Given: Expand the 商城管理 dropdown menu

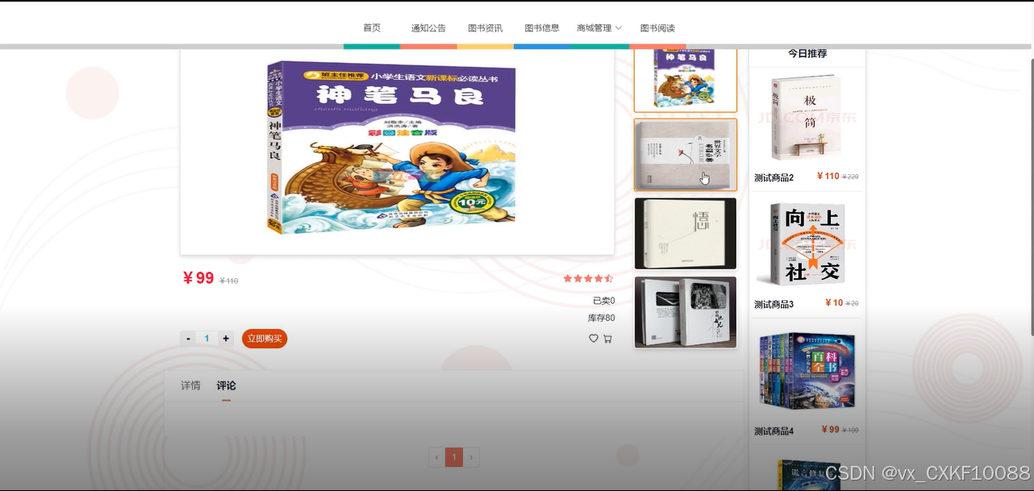Looking at the screenshot, I should click(x=598, y=27).
